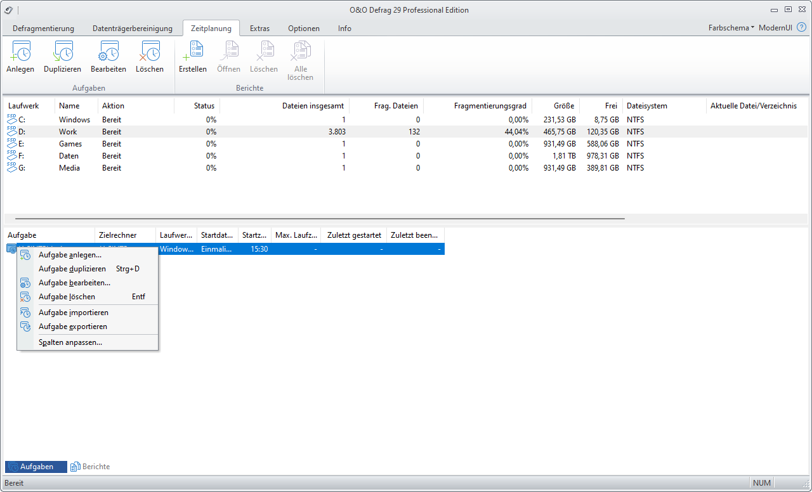Sort by the Dateisystem column header
Viewport: 812px width, 492px height.
pyautogui.click(x=664, y=106)
